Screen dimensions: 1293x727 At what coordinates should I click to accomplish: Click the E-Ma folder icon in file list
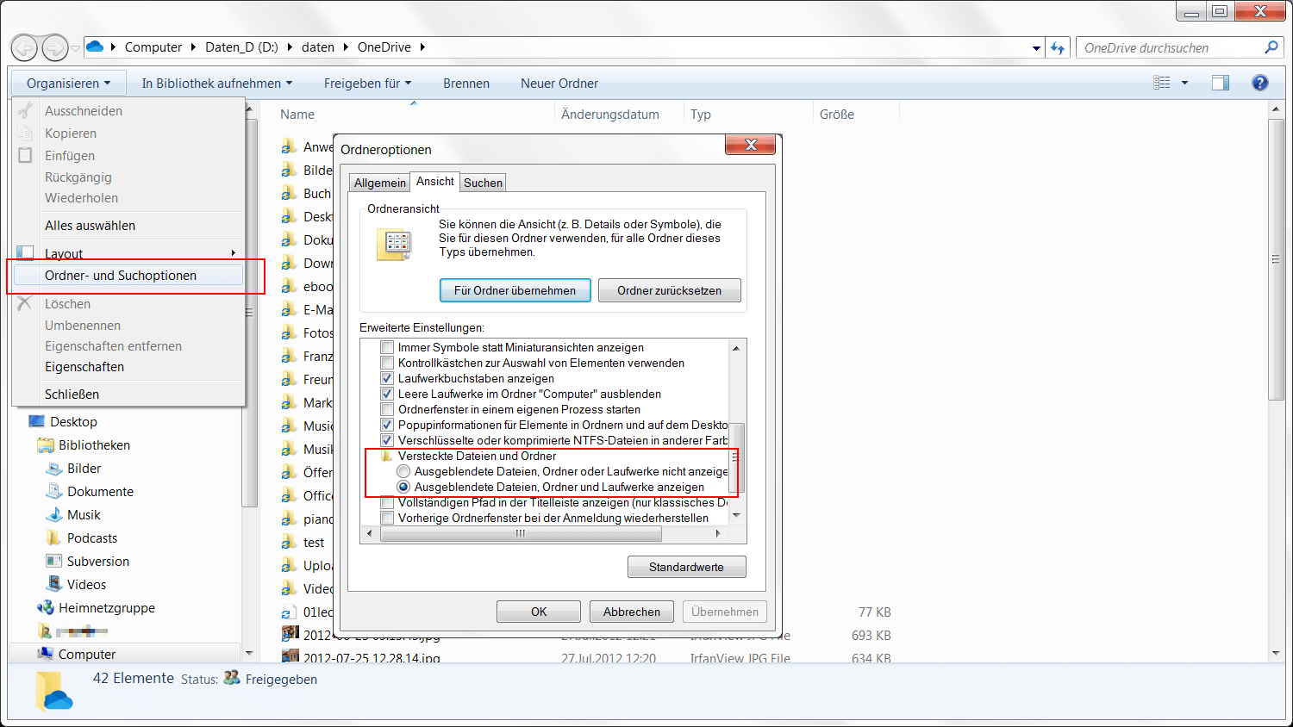(x=290, y=309)
